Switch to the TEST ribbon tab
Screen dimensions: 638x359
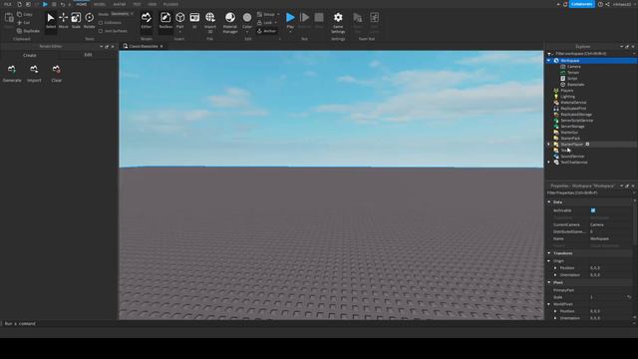click(x=137, y=4)
